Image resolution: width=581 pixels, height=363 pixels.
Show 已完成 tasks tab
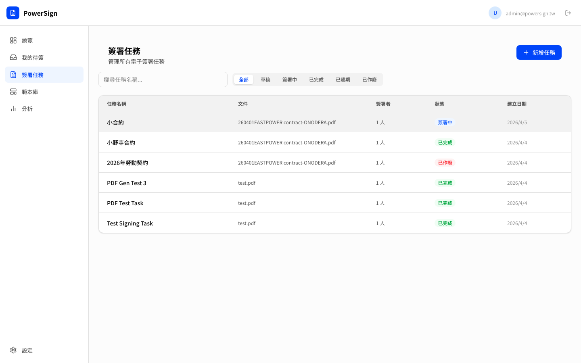click(x=316, y=79)
